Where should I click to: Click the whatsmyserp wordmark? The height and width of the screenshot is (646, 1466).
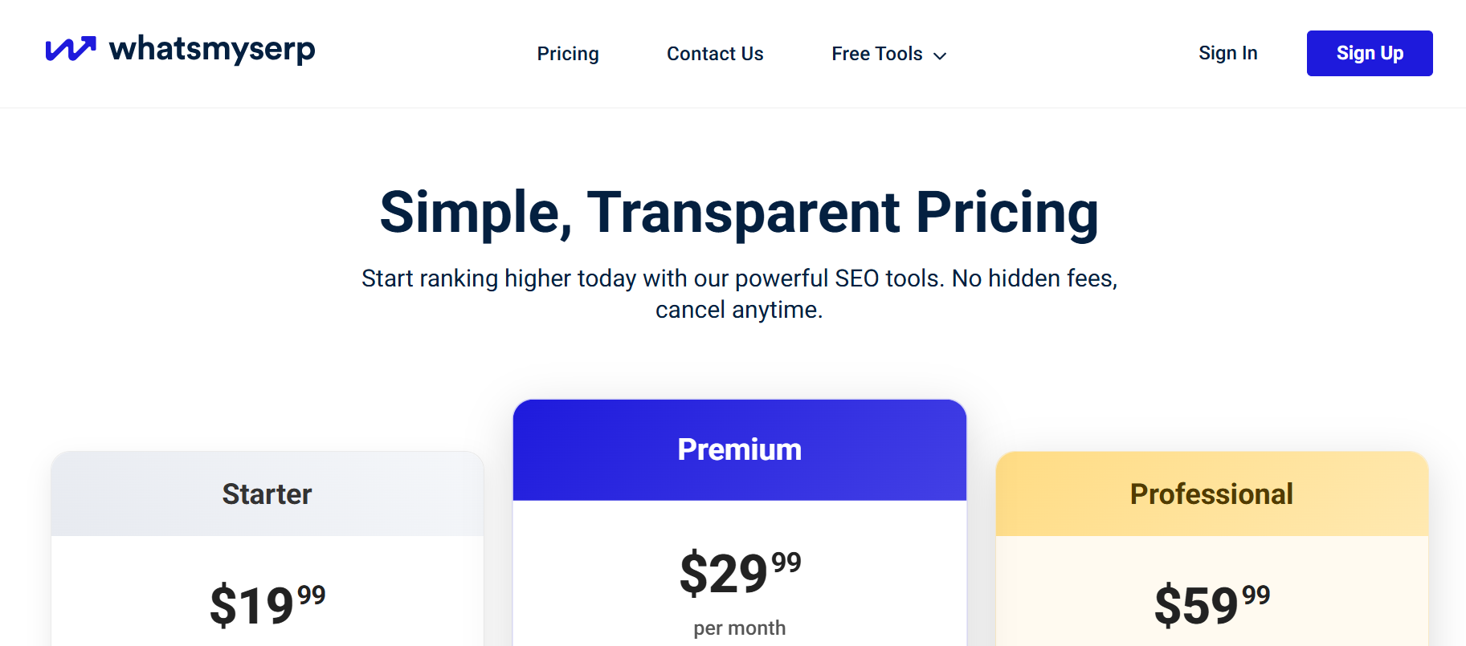212,49
